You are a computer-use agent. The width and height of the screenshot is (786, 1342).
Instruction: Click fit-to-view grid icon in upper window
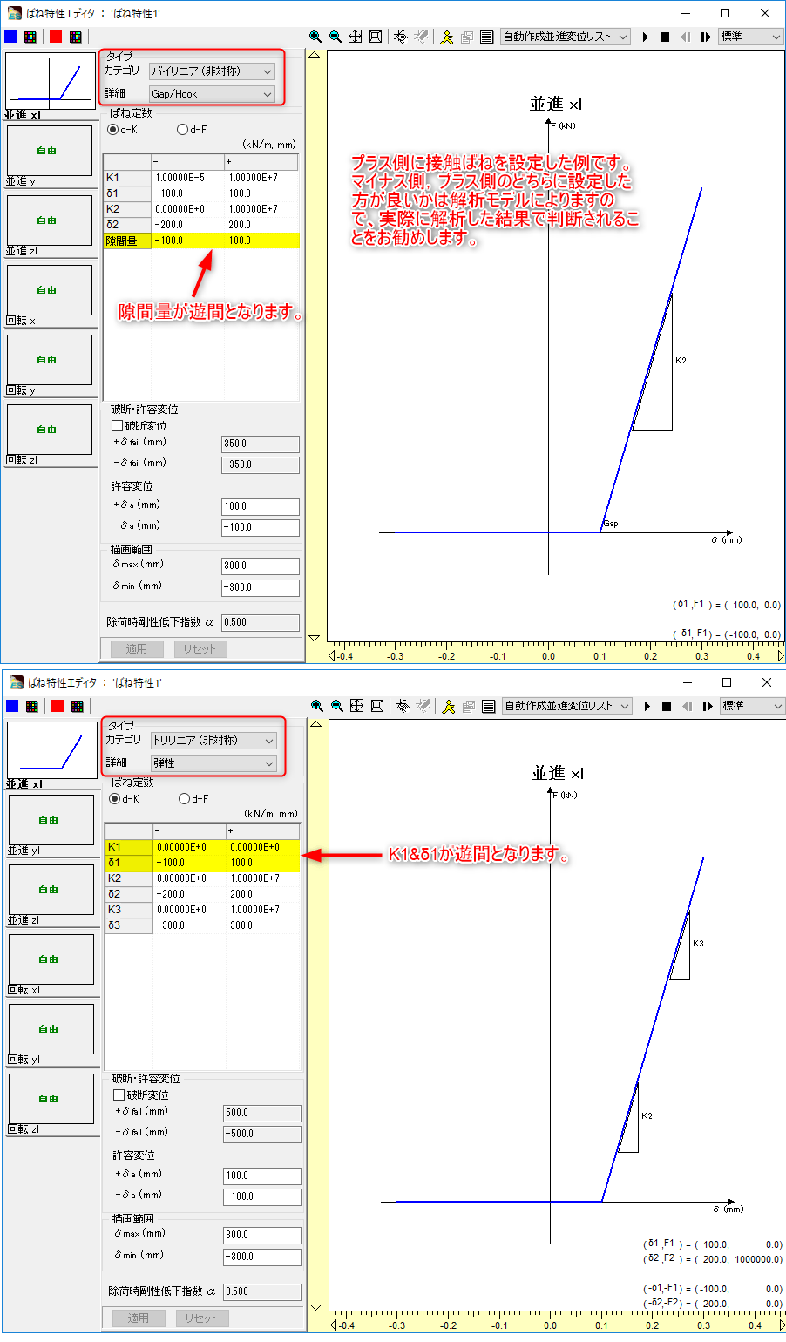tap(356, 37)
